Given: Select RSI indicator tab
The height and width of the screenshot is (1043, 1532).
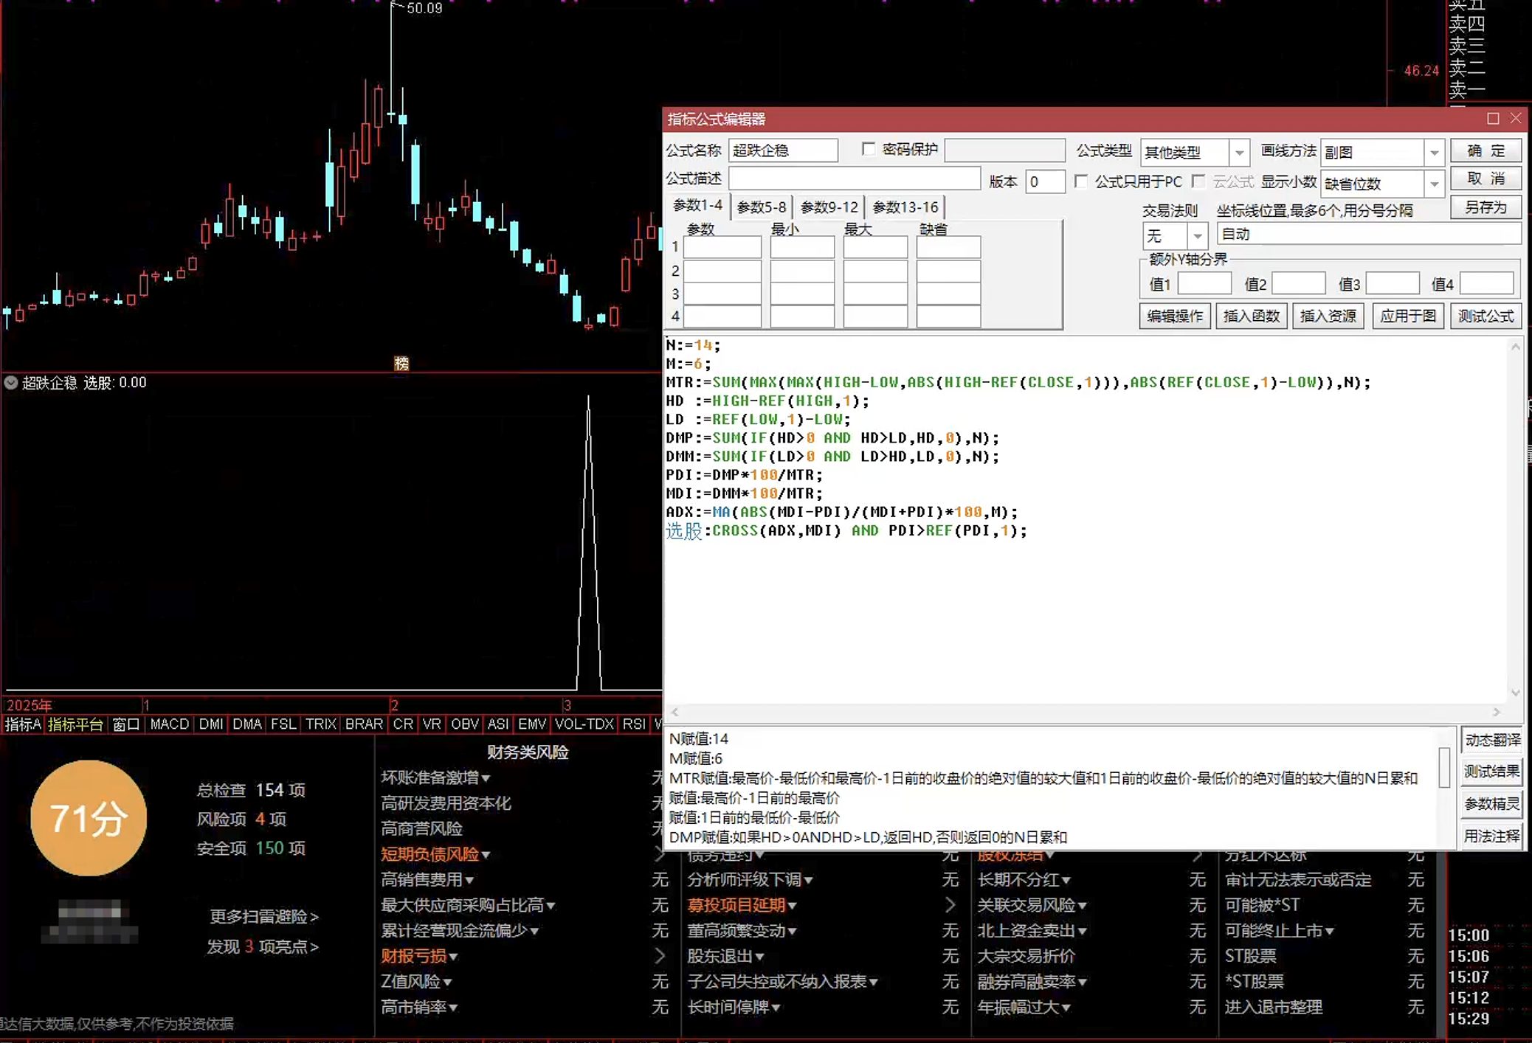Looking at the screenshot, I should click(x=633, y=724).
